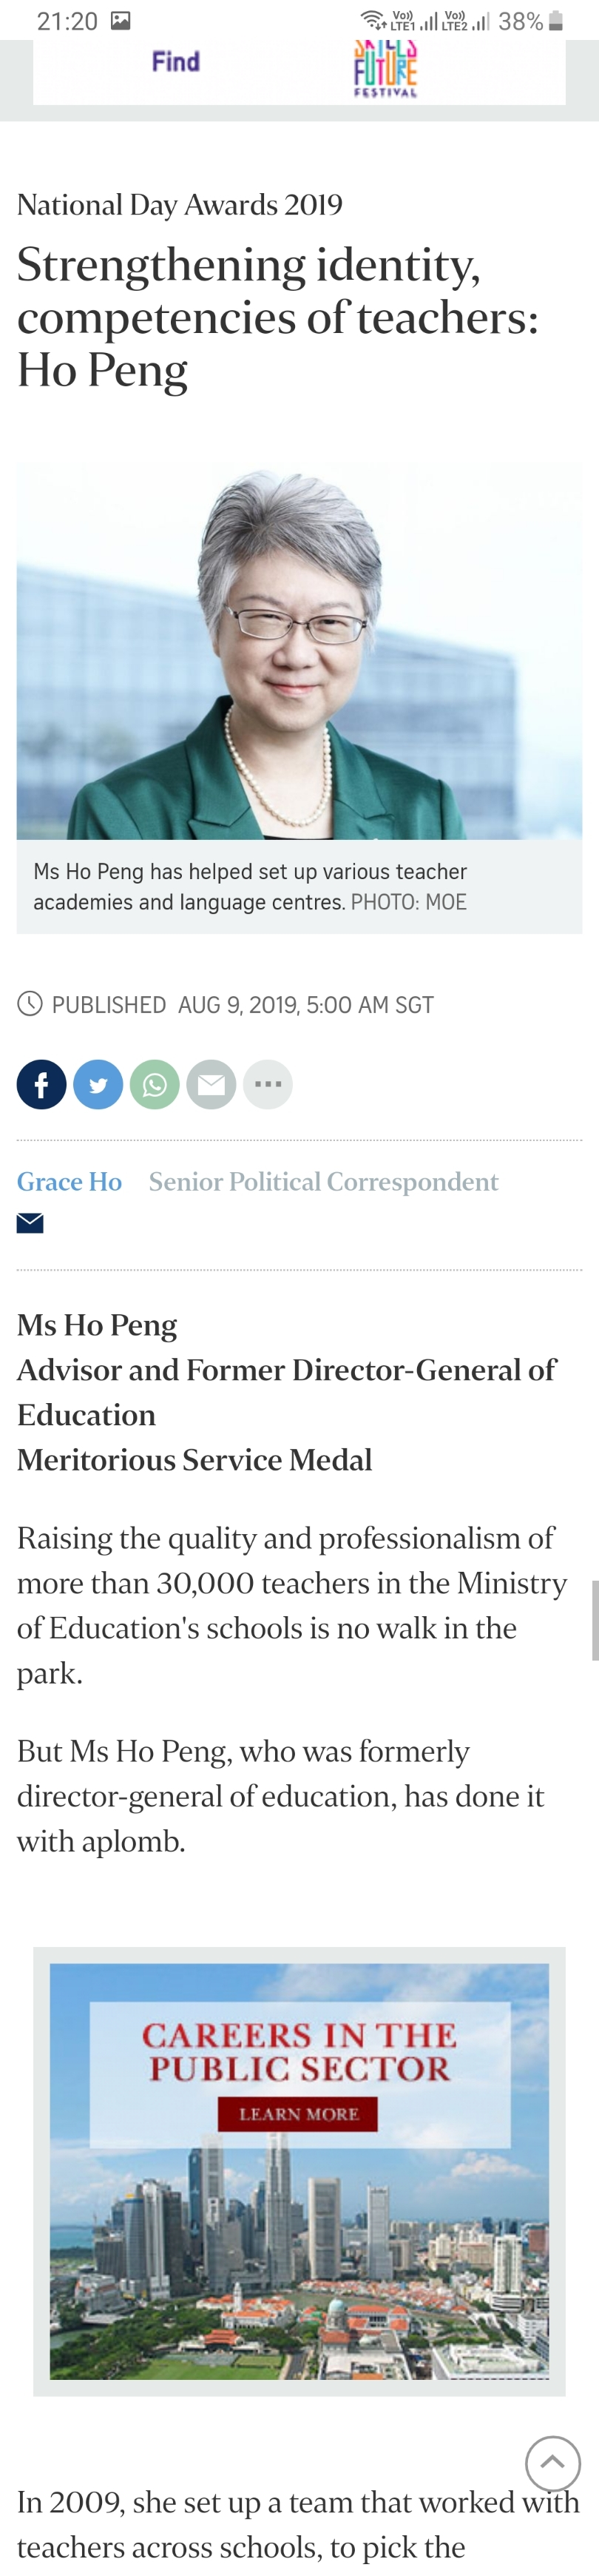Tap the battery status icon
The height and width of the screenshot is (2576, 599).
[557, 21]
